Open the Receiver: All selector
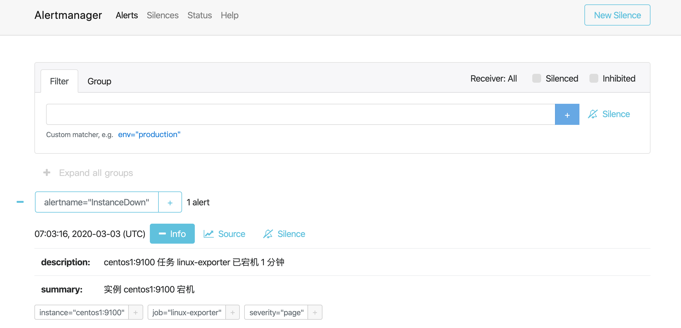This screenshot has height=328, width=681. click(x=493, y=79)
